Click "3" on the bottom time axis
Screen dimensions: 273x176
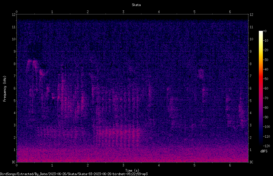[x=123, y=165]
